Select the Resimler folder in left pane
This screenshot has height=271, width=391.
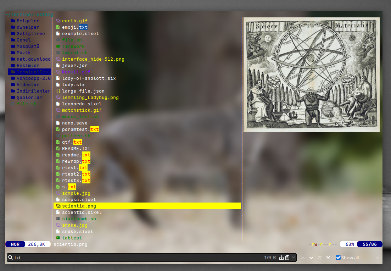click(28, 66)
